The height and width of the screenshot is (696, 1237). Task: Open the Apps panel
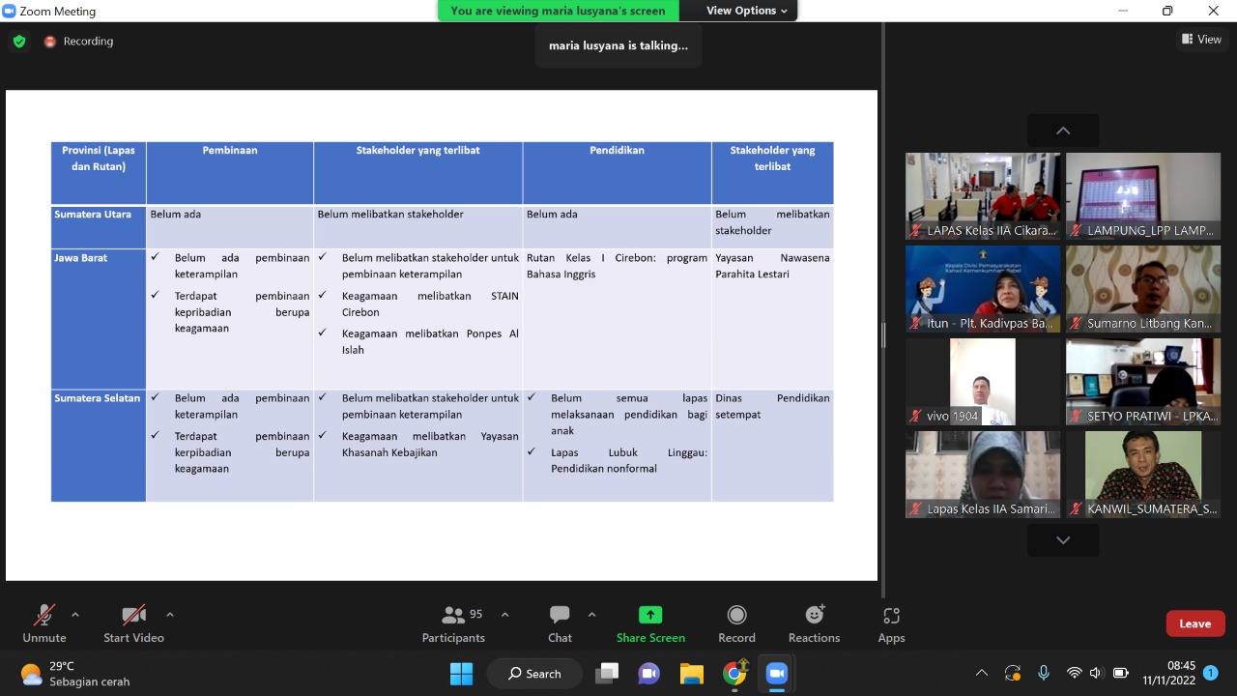[891, 623]
